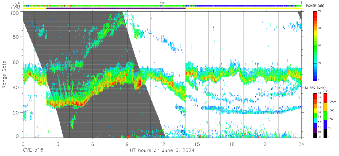Viewport: 339px width, 156px height.
Task: Click the x-axis tick label 3
Action: 58,144
